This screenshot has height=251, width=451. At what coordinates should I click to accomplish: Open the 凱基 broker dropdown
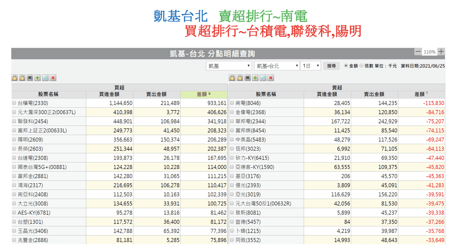(228, 66)
